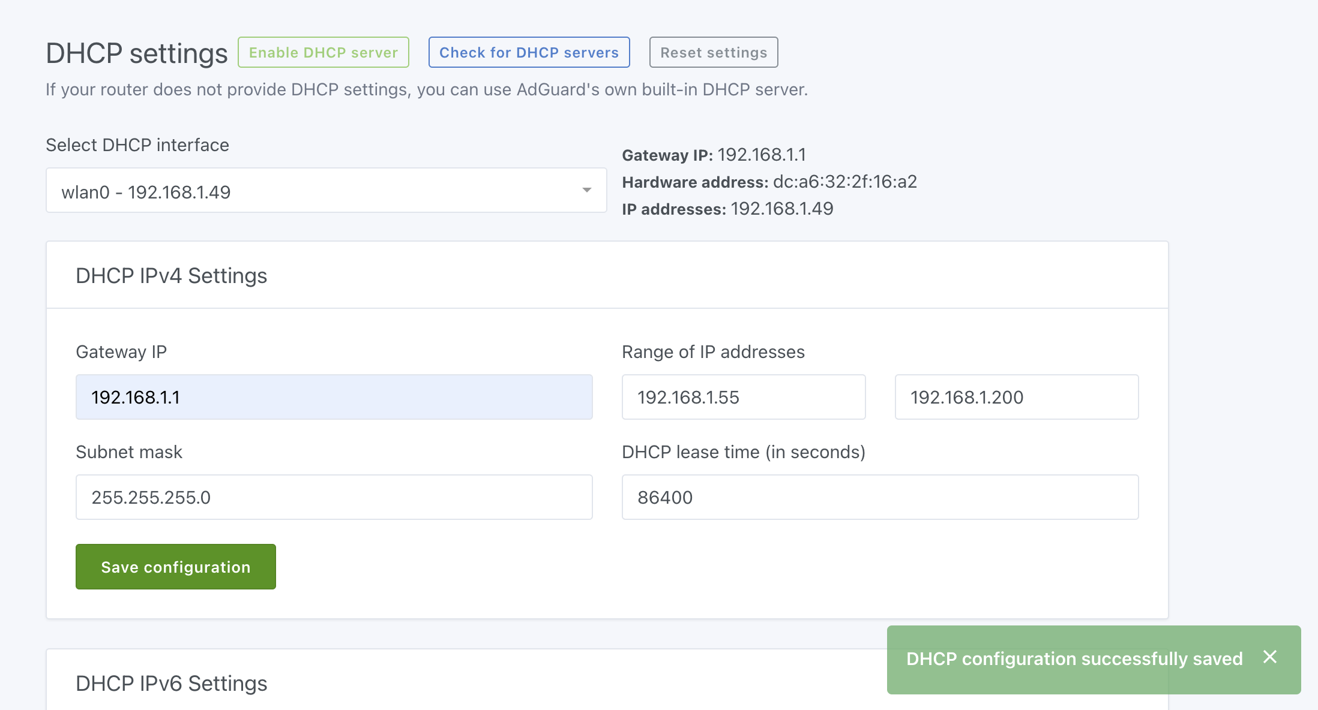The height and width of the screenshot is (710, 1318).
Task: Enable the DHCP server
Action: click(323, 52)
